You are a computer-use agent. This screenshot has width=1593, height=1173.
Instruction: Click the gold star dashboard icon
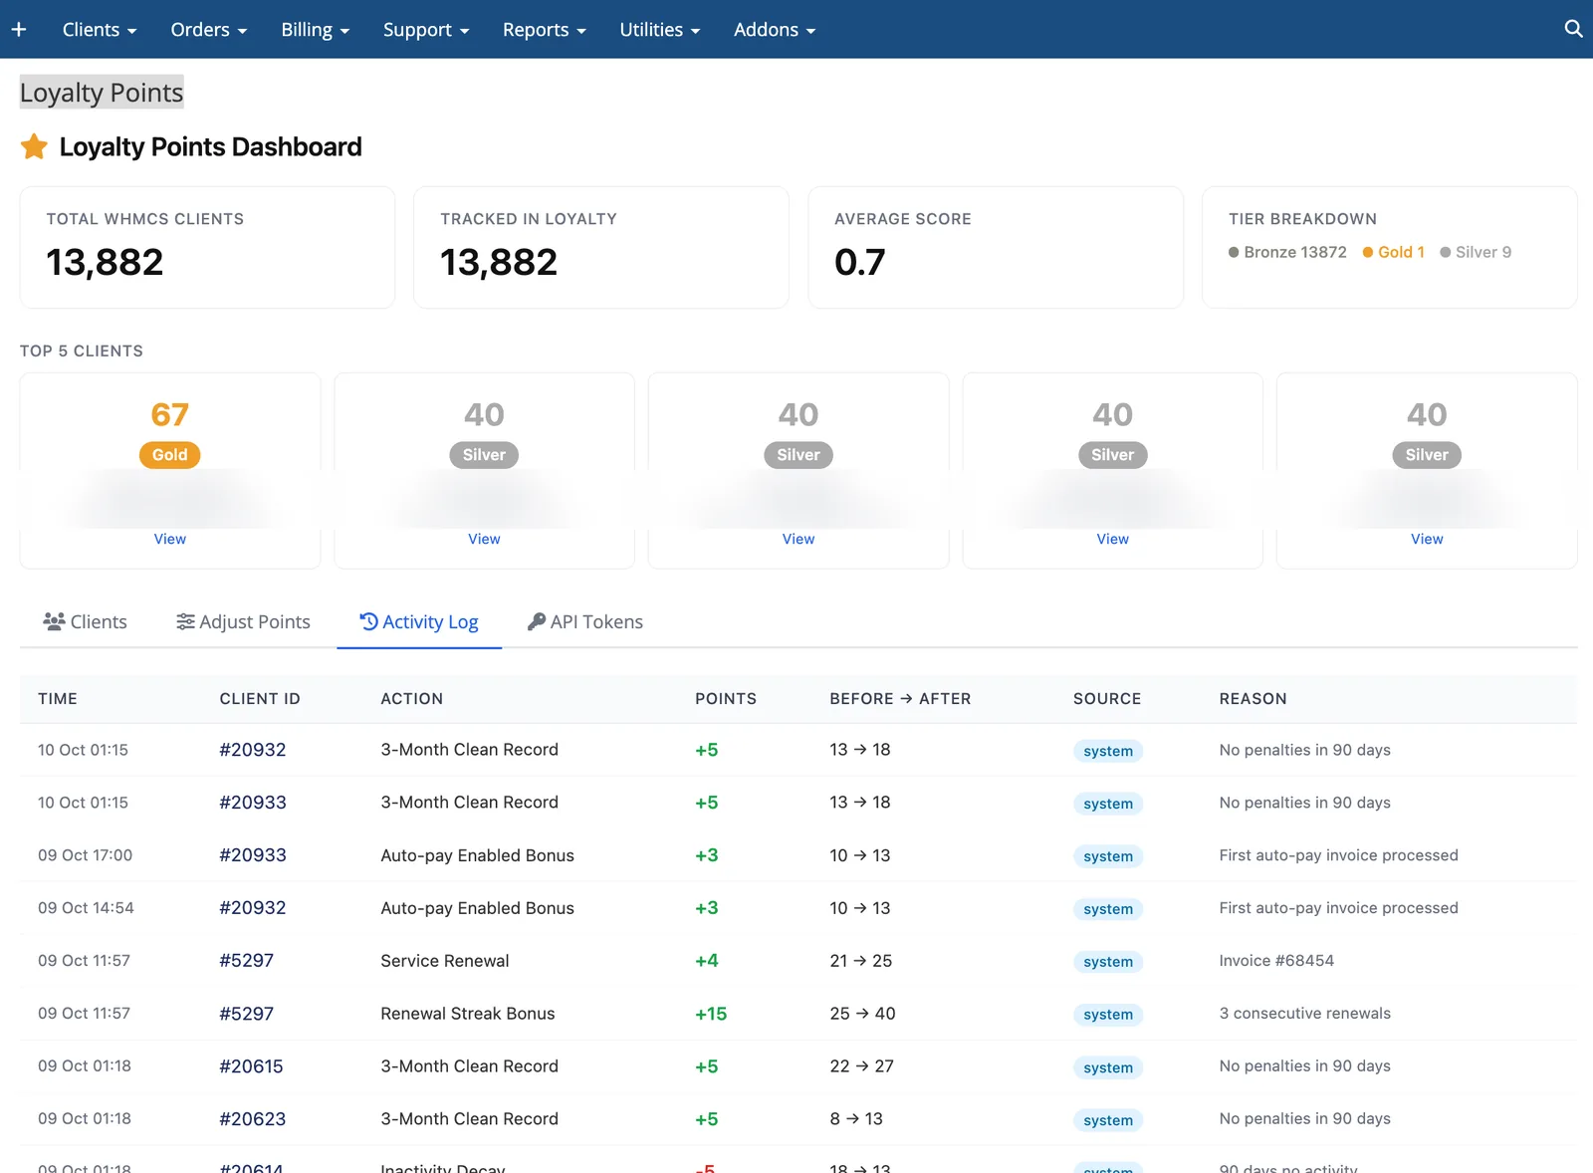click(x=34, y=146)
